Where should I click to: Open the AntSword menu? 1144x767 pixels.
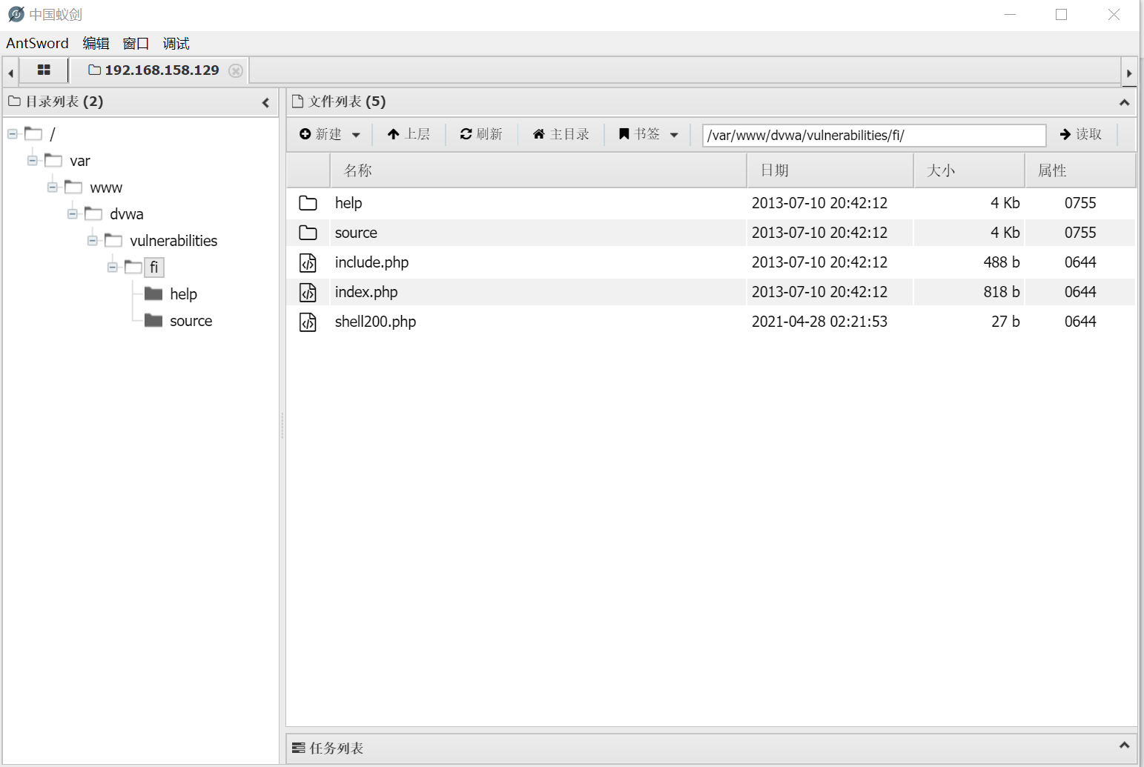tap(37, 44)
